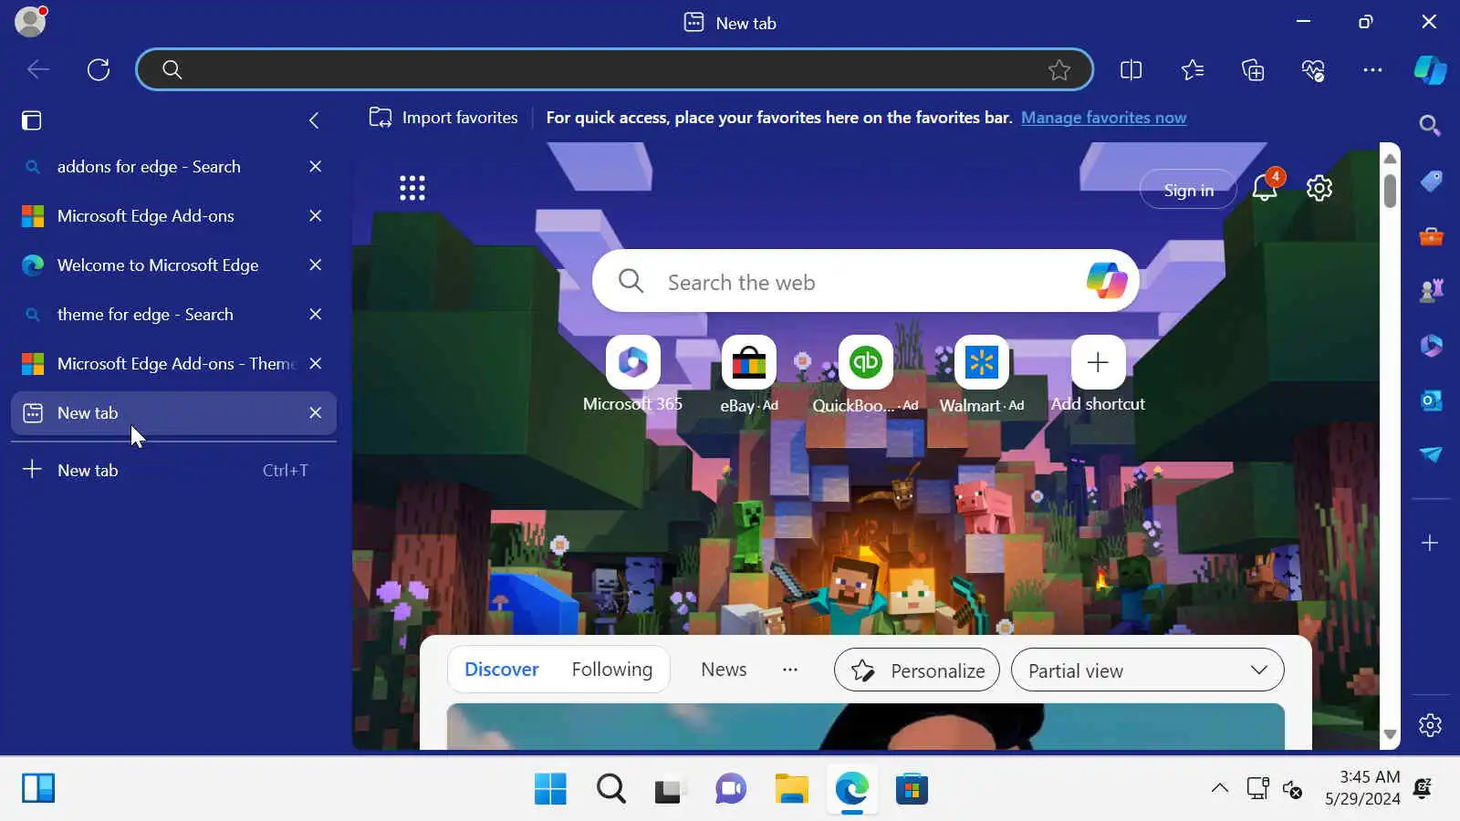Screen dimensions: 1460x821
Task: Open sidebar Tools briefcase icon
Action: coord(1430,236)
